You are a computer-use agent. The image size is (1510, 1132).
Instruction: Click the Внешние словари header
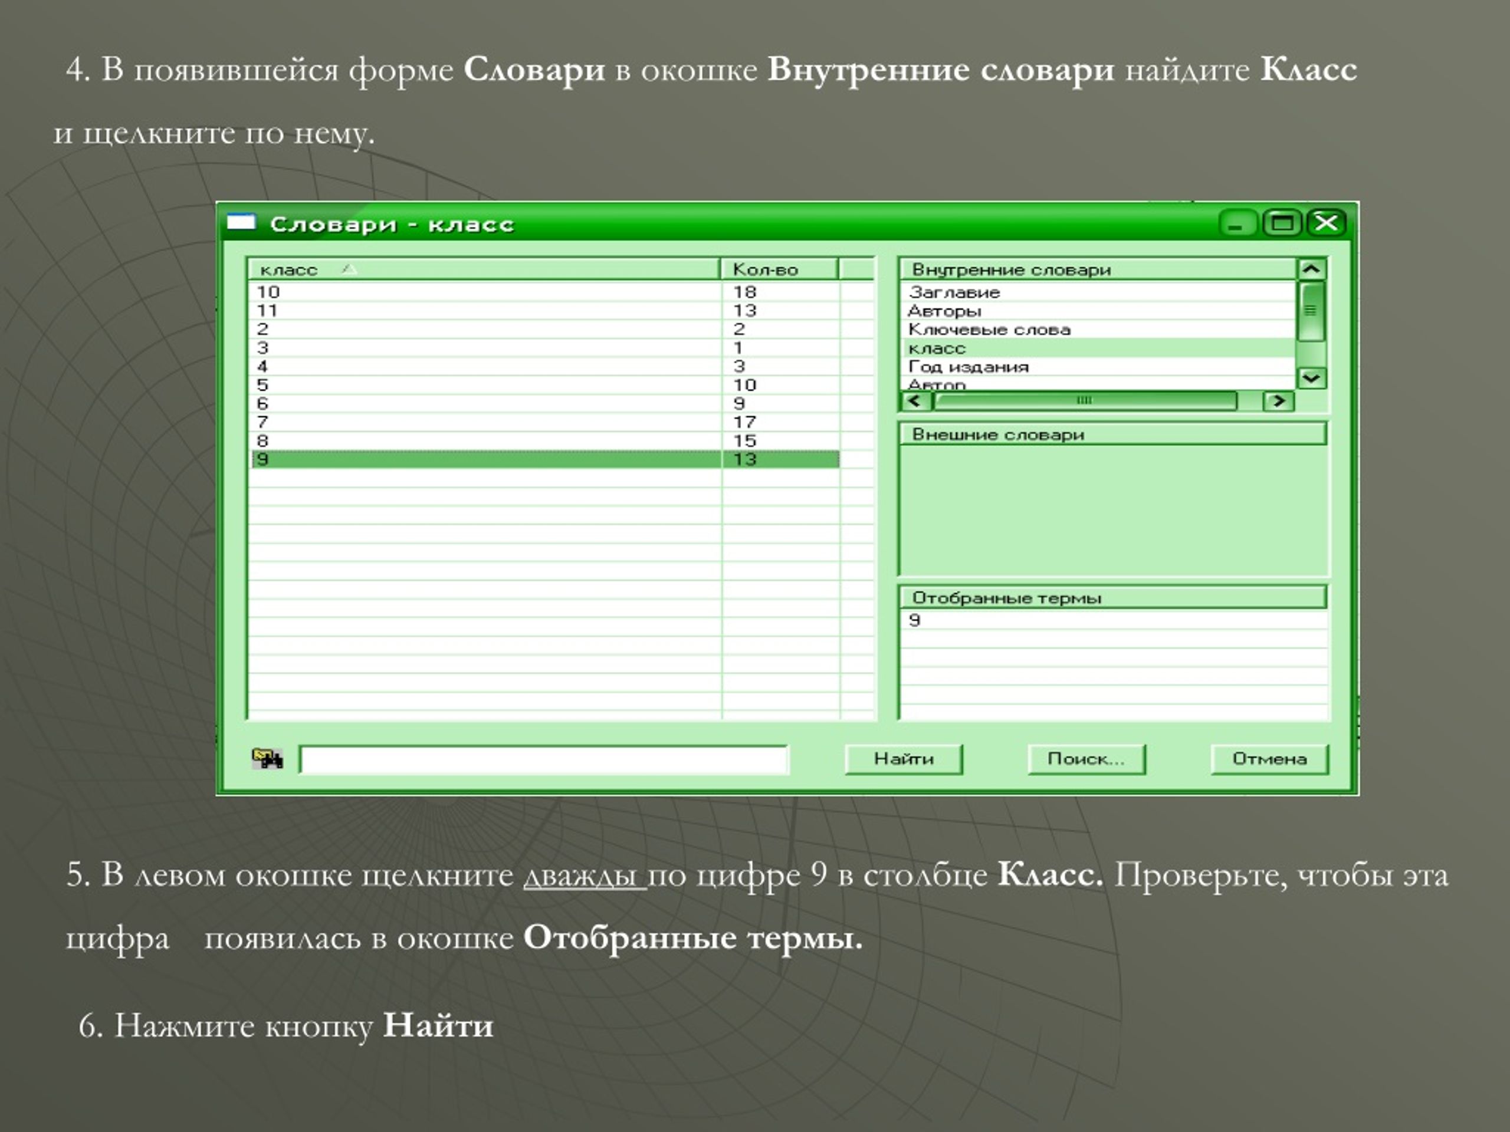pos(1112,434)
